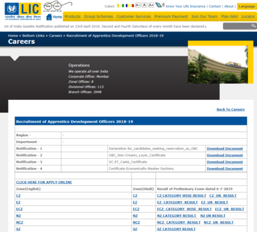Open the Language dropdown
The height and width of the screenshot is (232, 257).
pyautogui.click(x=247, y=6)
